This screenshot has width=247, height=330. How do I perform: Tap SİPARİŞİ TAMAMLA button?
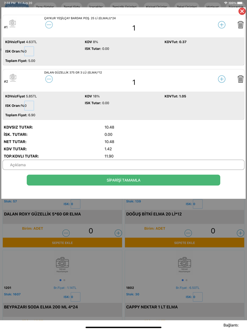coord(123,180)
